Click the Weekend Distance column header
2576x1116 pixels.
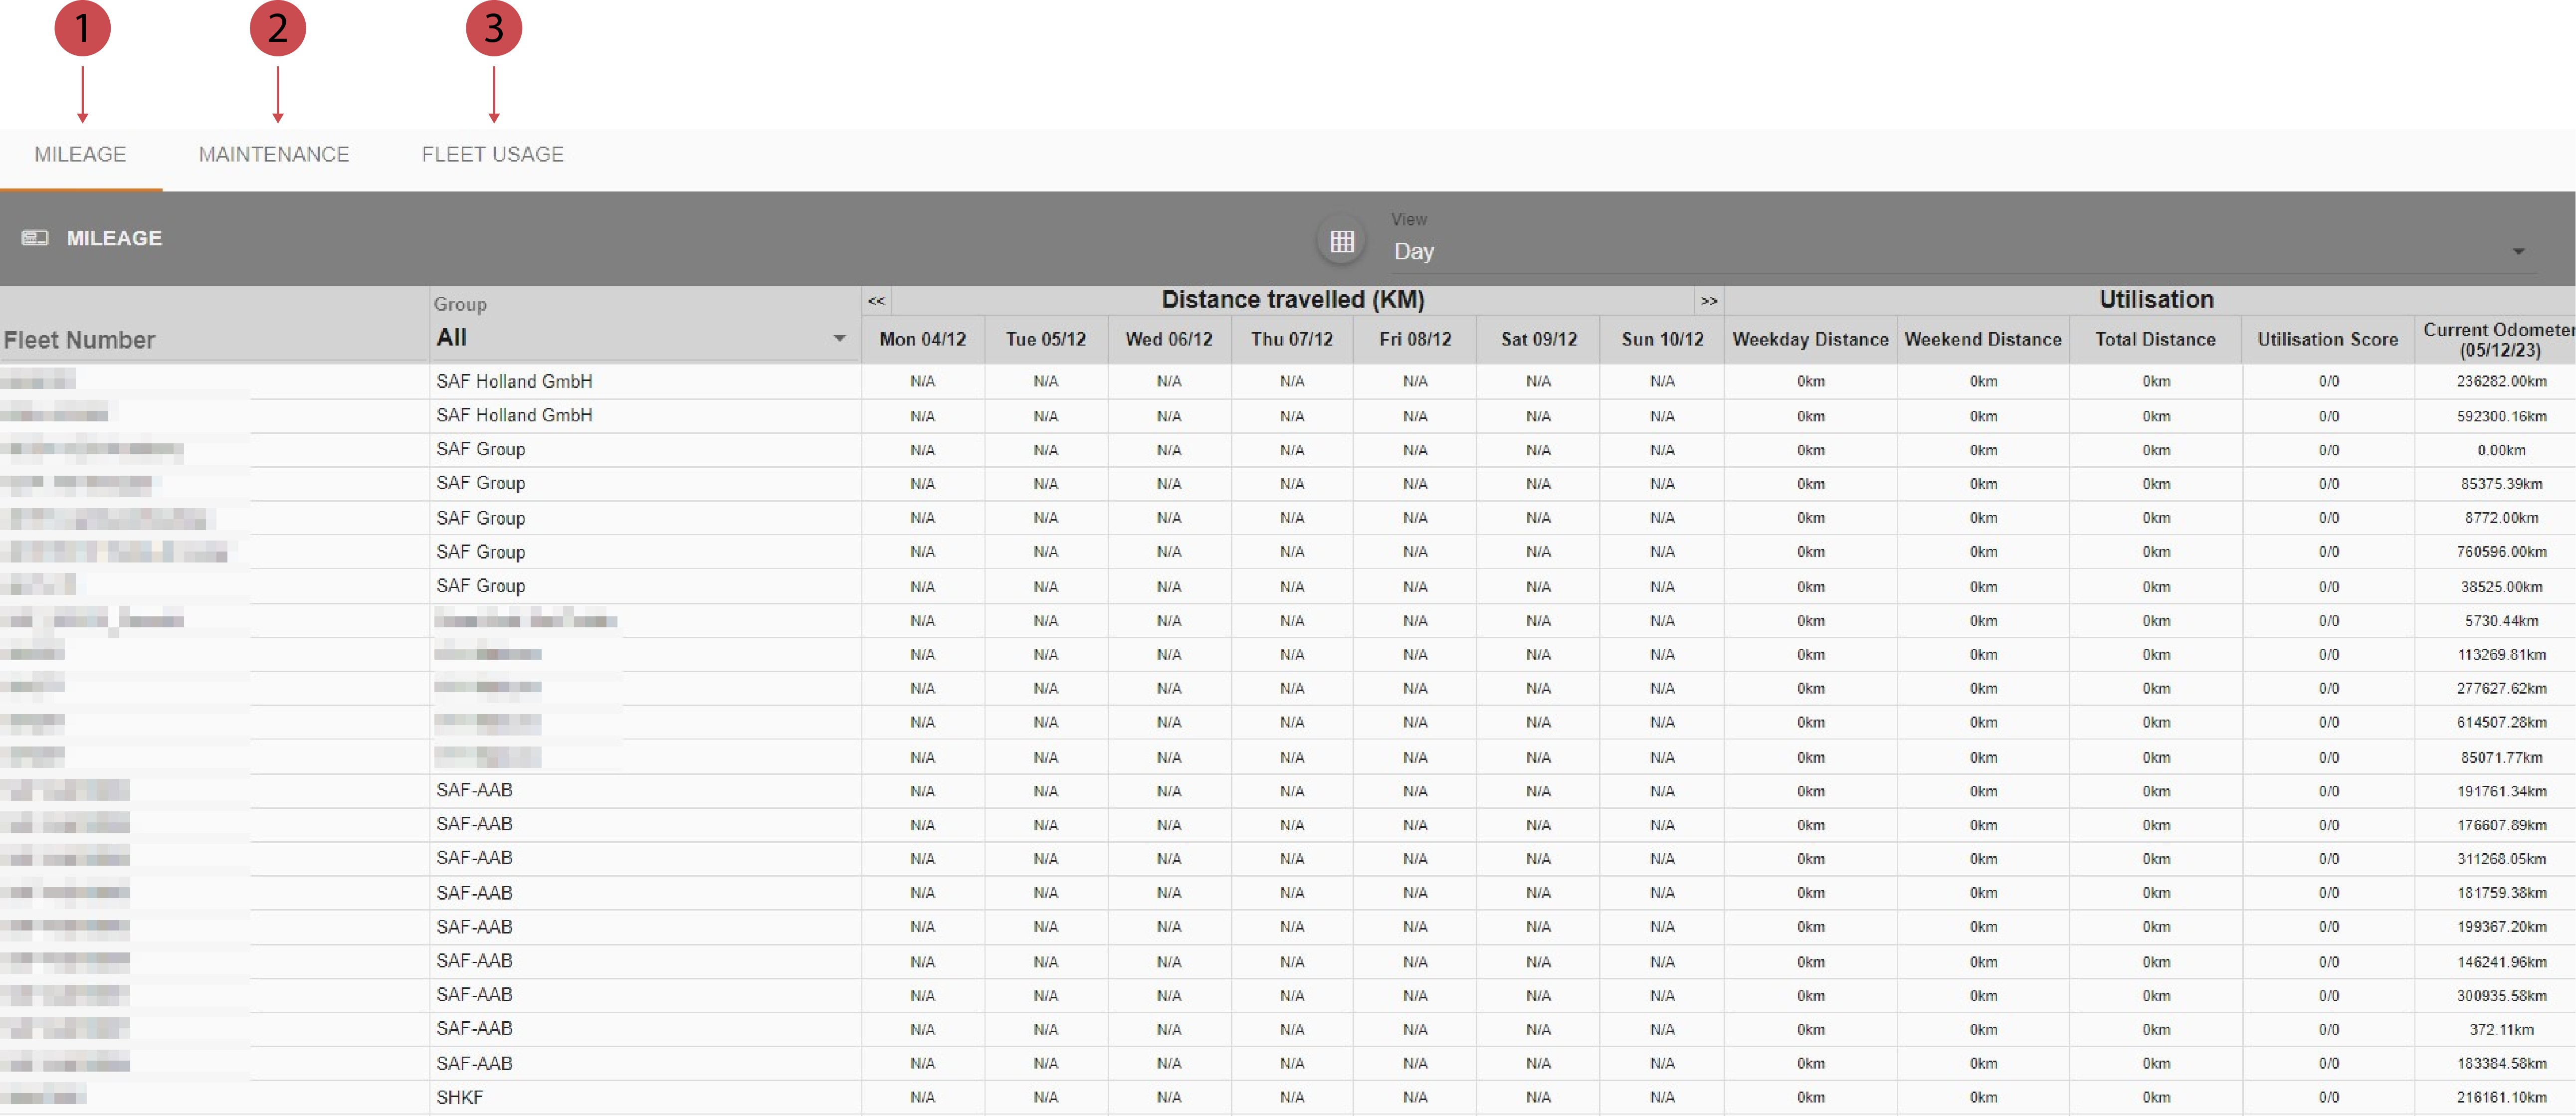(1982, 339)
